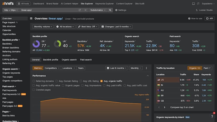Screen dimensions: 217x122
Task: Click the UR donut chart
Action: 57,44
